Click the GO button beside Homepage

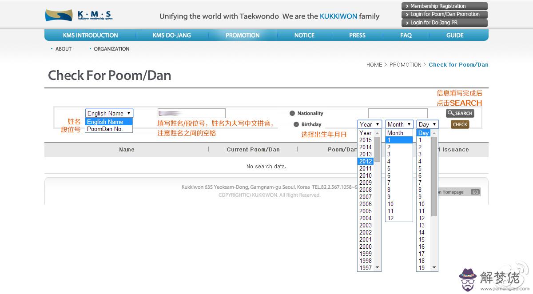pos(475,192)
